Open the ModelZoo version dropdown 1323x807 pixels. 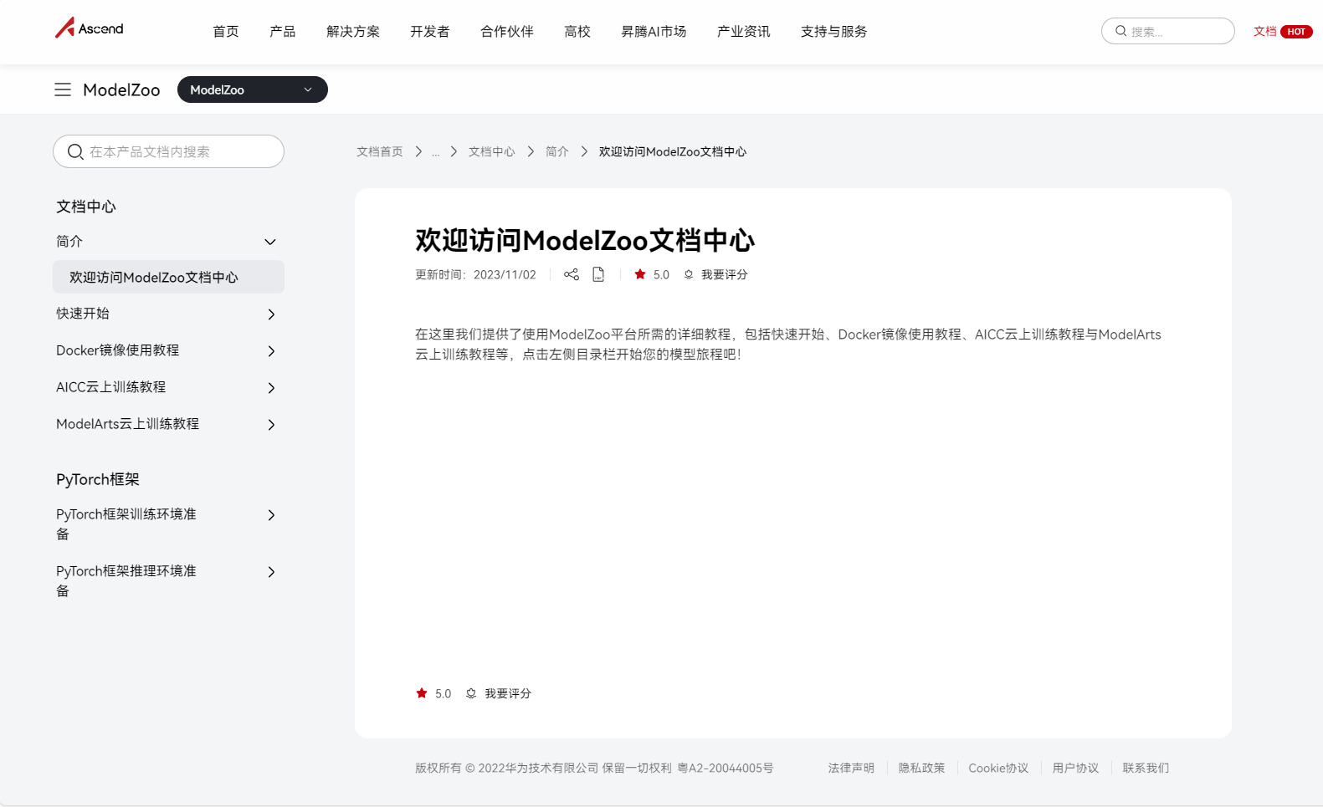(x=253, y=89)
